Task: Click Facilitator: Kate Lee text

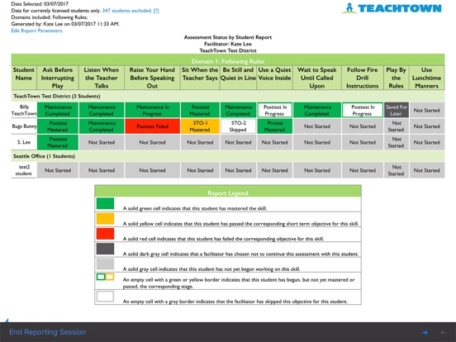Action: pyautogui.click(x=228, y=44)
